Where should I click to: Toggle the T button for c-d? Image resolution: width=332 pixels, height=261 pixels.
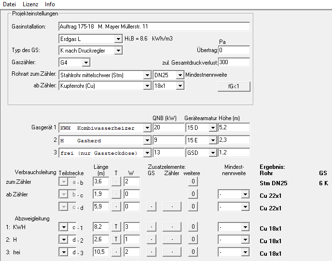pos(116,206)
